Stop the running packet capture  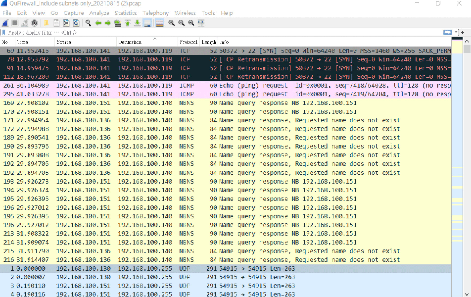click(15, 23)
